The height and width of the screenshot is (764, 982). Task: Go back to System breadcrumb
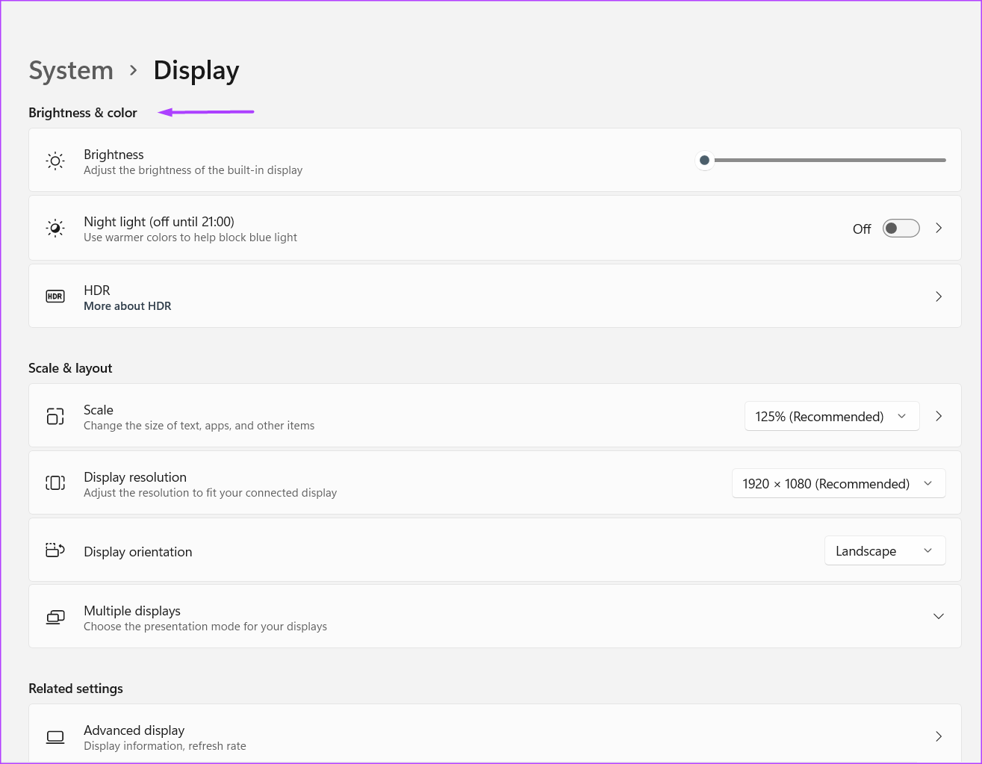[x=71, y=70]
